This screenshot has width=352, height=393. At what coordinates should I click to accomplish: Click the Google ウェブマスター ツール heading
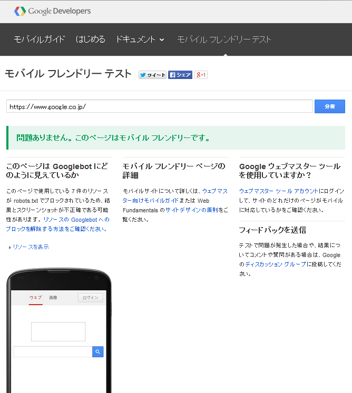click(290, 171)
